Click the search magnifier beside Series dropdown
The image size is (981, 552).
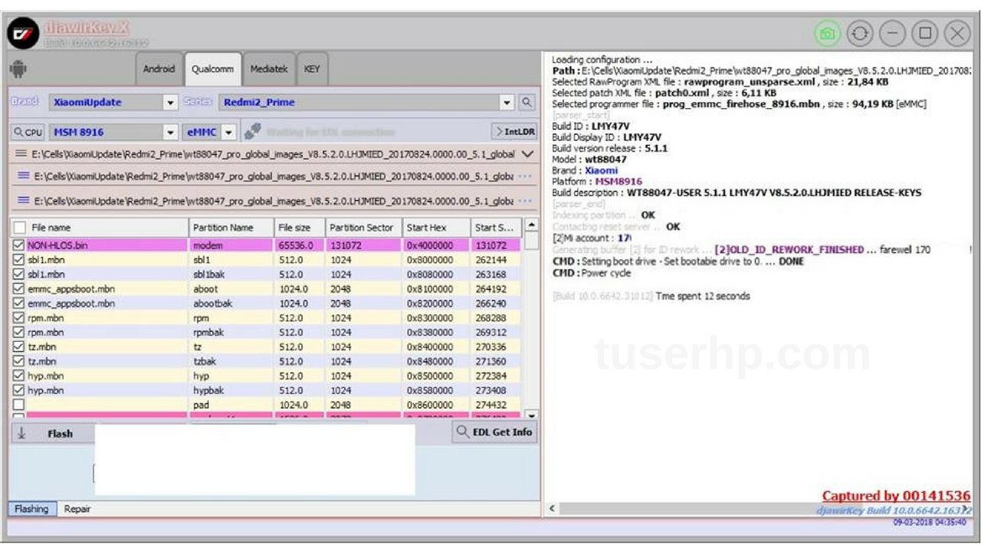click(527, 102)
